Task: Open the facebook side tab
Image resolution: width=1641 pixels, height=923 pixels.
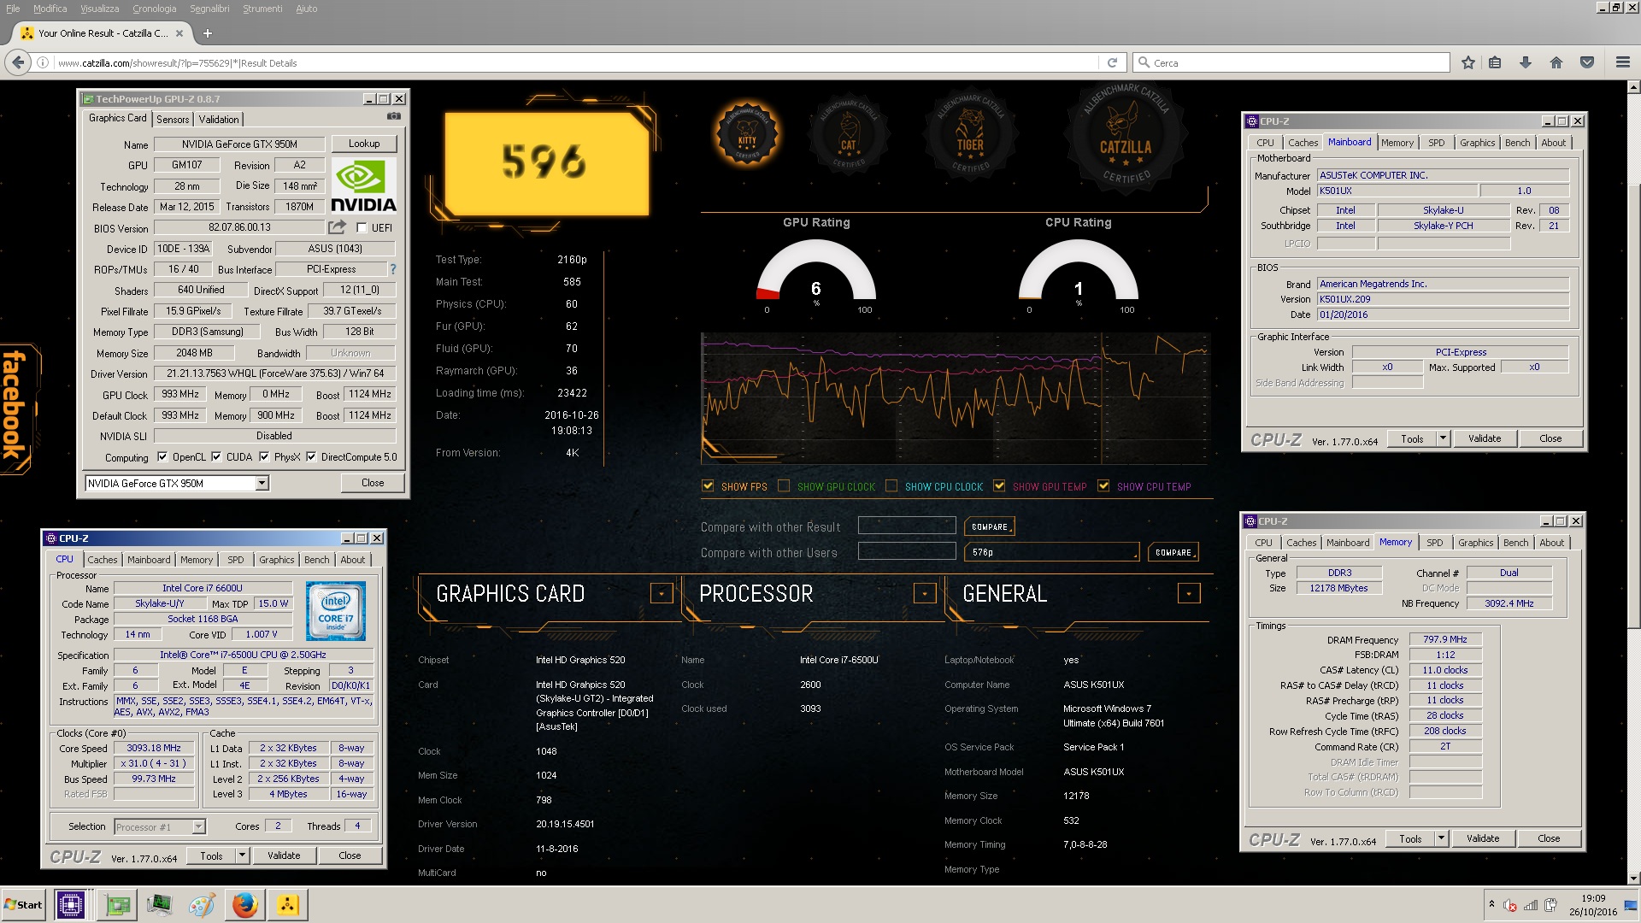Action: point(15,409)
